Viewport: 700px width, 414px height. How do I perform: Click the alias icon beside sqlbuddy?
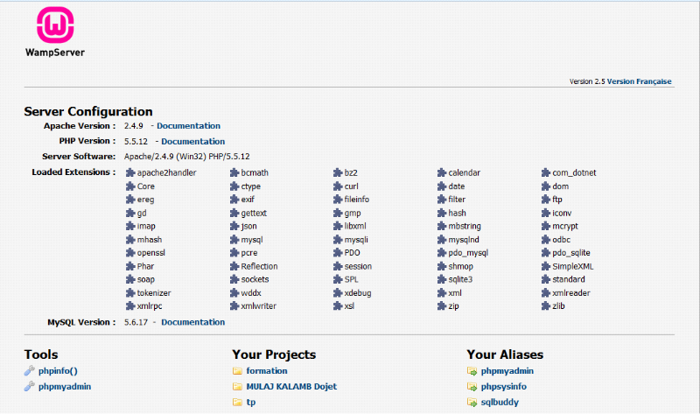(472, 402)
